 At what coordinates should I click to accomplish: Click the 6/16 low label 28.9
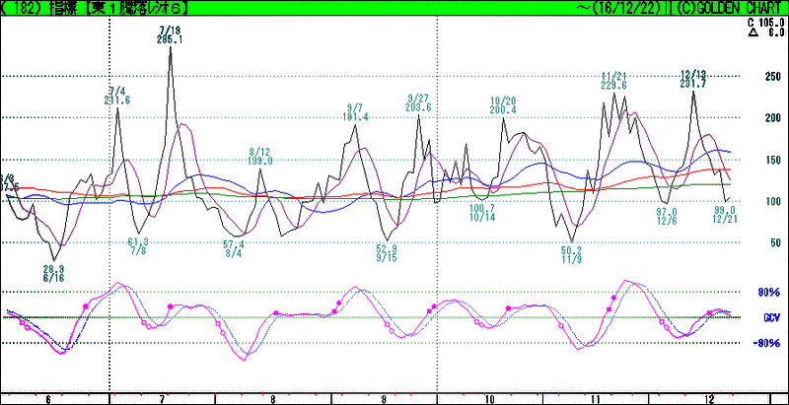pos(53,269)
